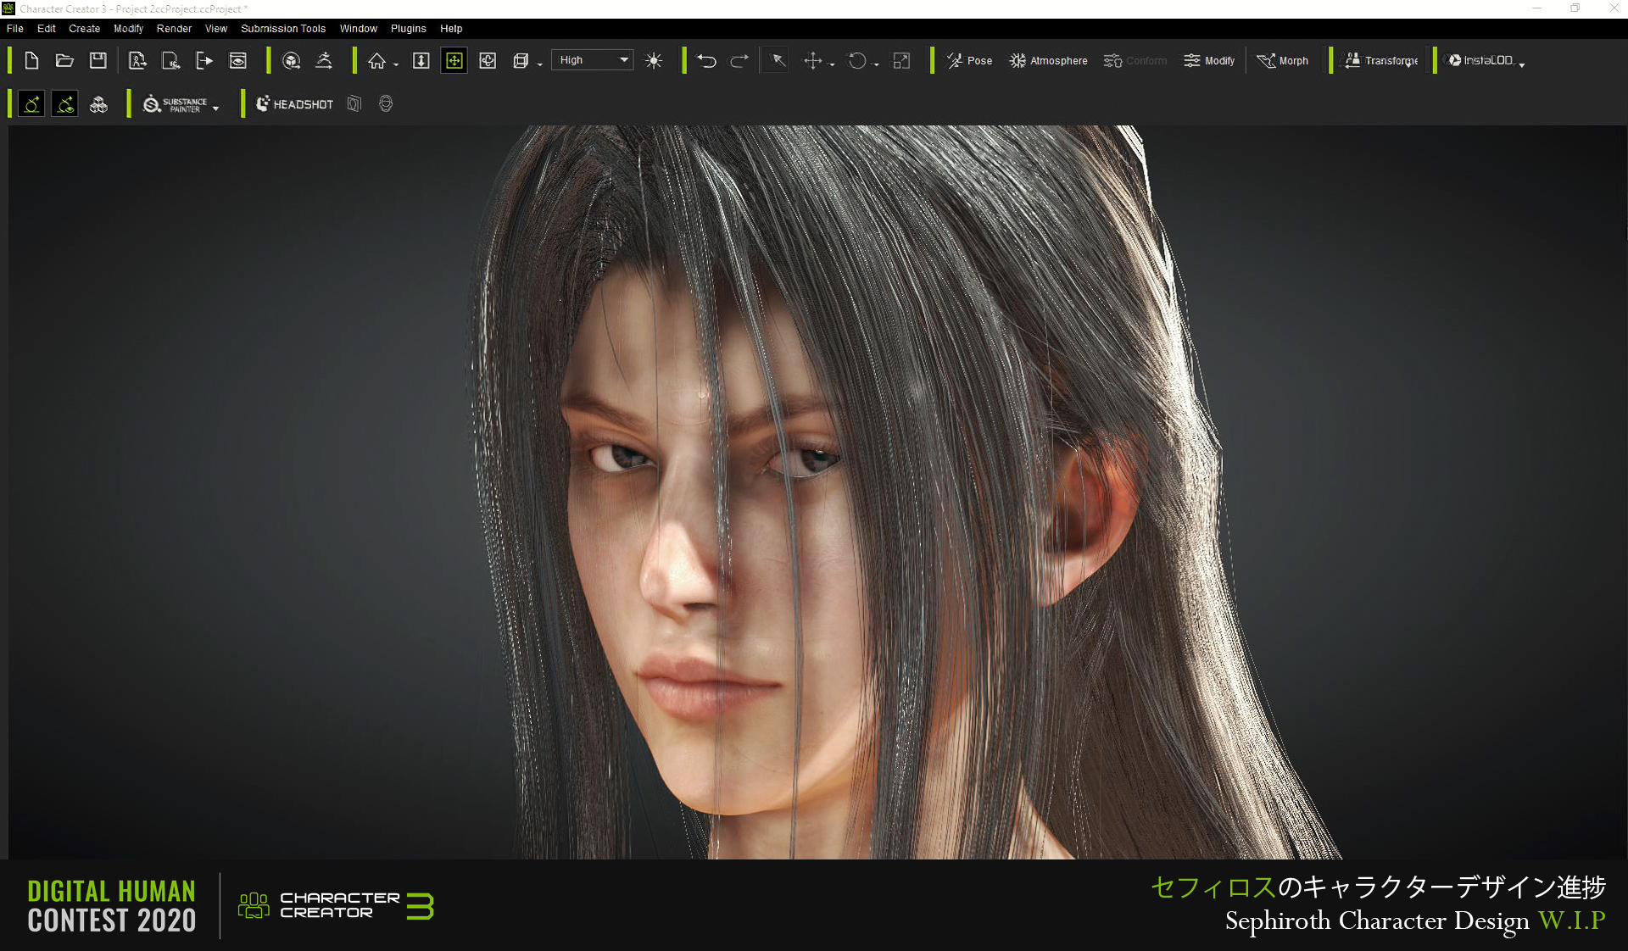
Task: Open the Window menu
Action: coord(359,29)
